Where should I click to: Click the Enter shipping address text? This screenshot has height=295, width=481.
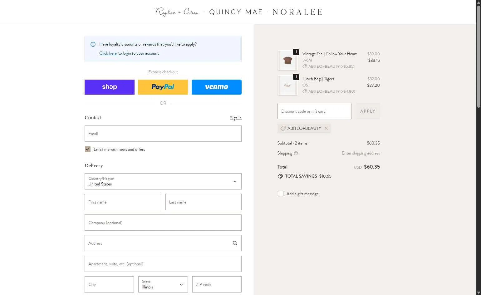[x=361, y=153]
